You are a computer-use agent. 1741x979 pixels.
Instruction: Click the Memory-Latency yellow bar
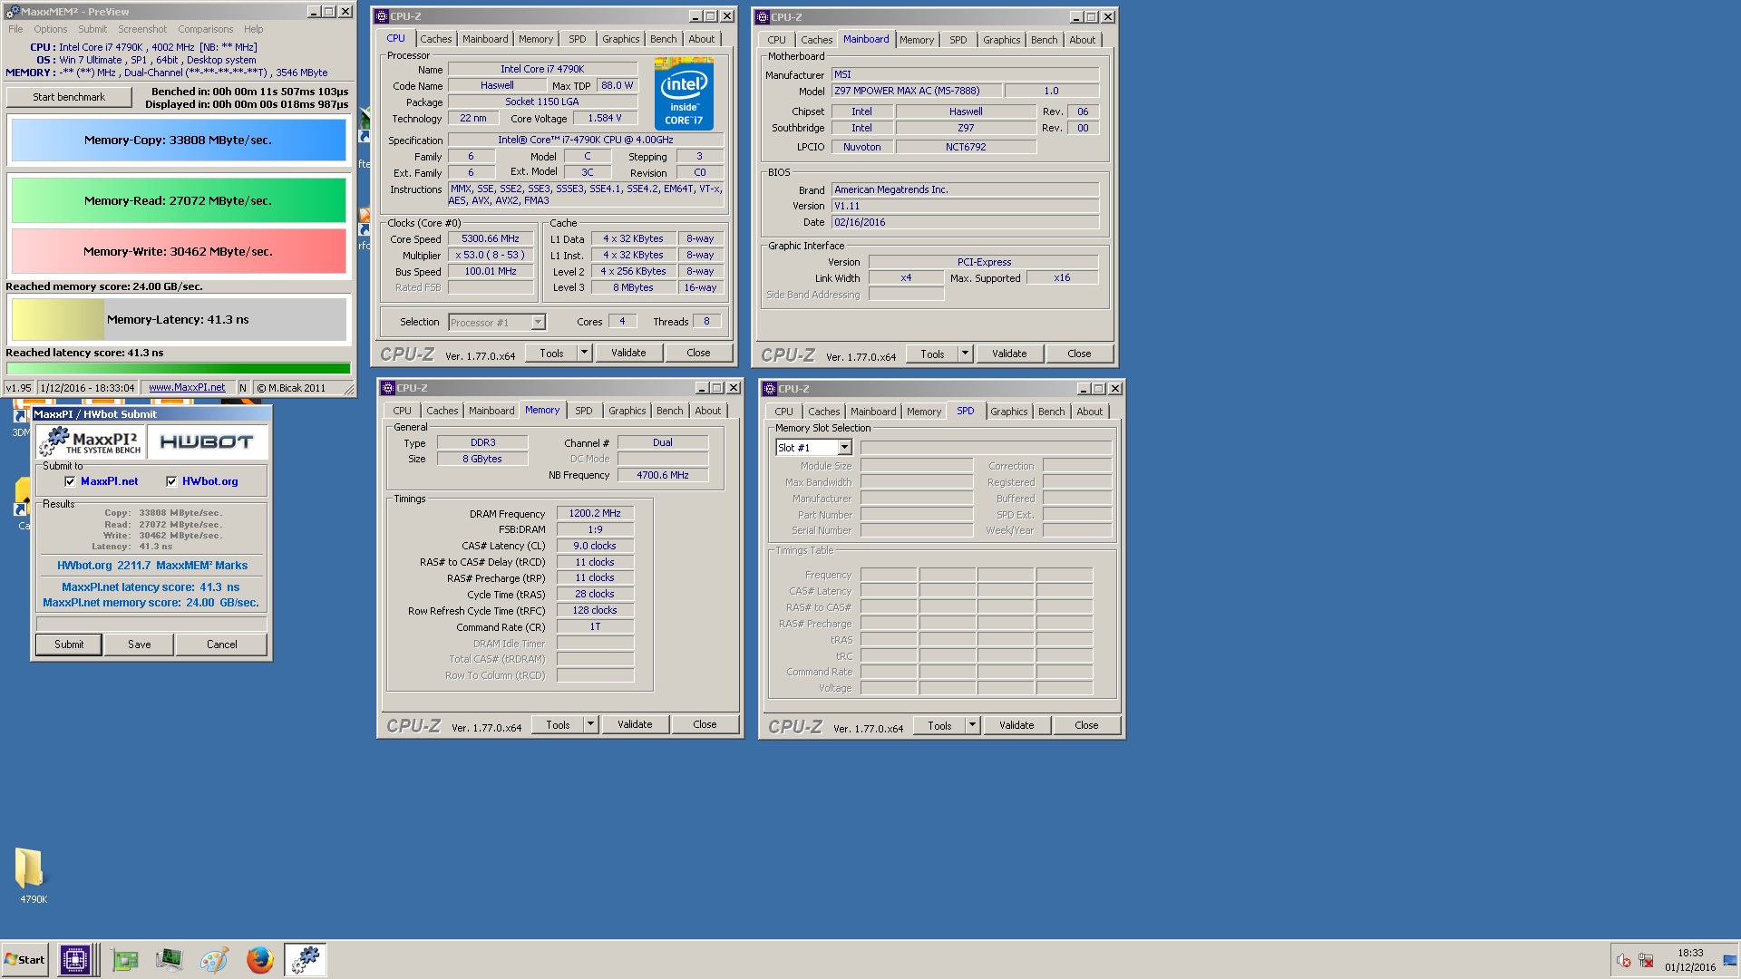tap(178, 319)
